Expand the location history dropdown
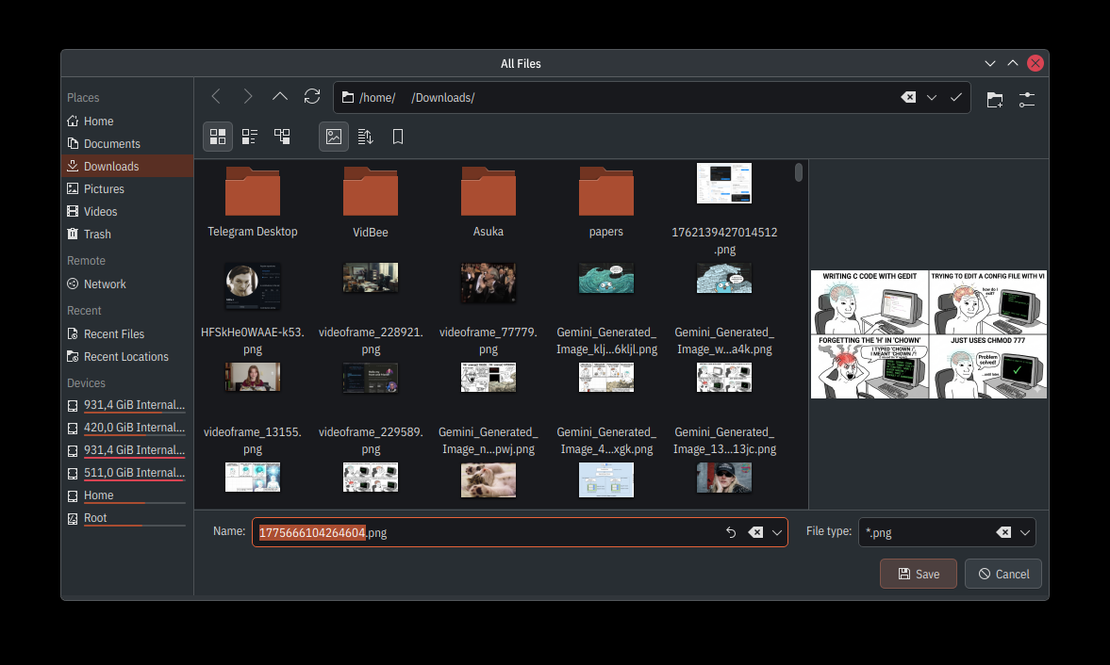 [932, 98]
